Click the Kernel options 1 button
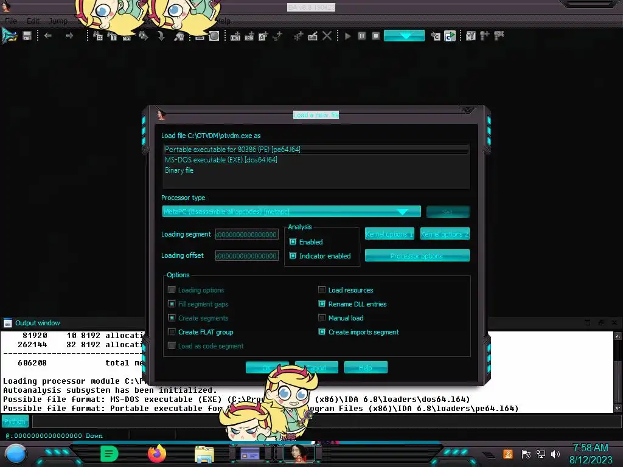This screenshot has height=467, width=623. 389,234
